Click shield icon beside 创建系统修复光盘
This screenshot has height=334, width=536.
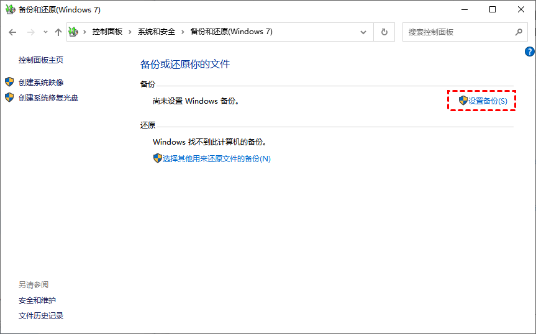tap(9, 97)
